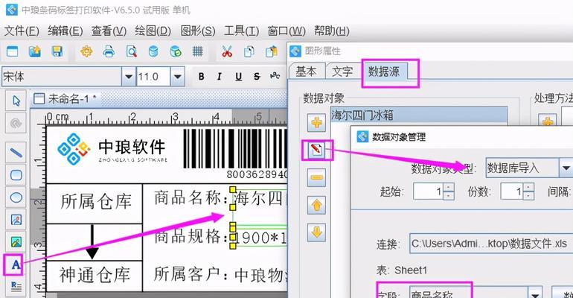573x298 pixels.
Task: Click the 起始 start number input
Action: pos(429,191)
